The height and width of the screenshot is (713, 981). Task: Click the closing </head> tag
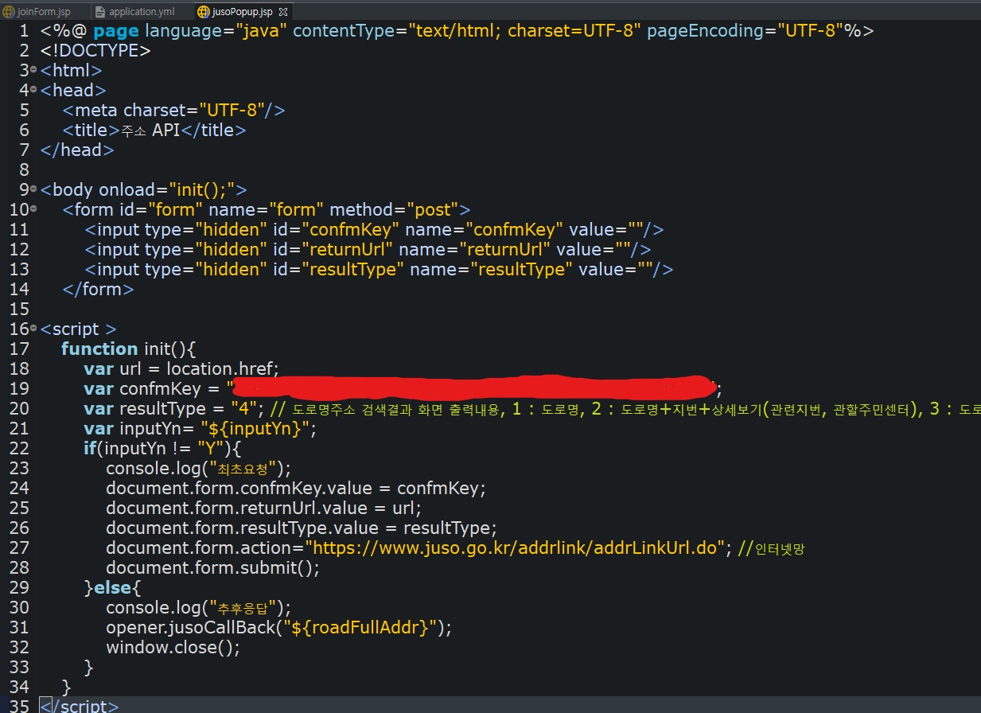coord(77,150)
